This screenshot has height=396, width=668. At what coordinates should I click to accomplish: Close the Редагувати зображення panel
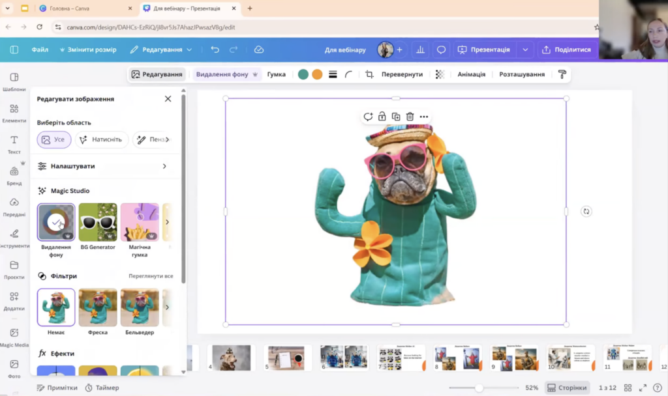tap(168, 99)
